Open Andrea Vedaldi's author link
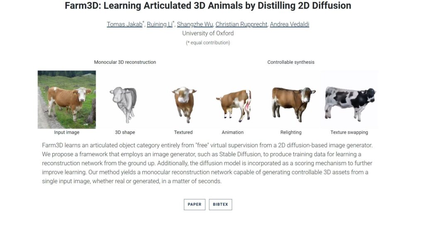425x231 pixels. click(x=289, y=24)
